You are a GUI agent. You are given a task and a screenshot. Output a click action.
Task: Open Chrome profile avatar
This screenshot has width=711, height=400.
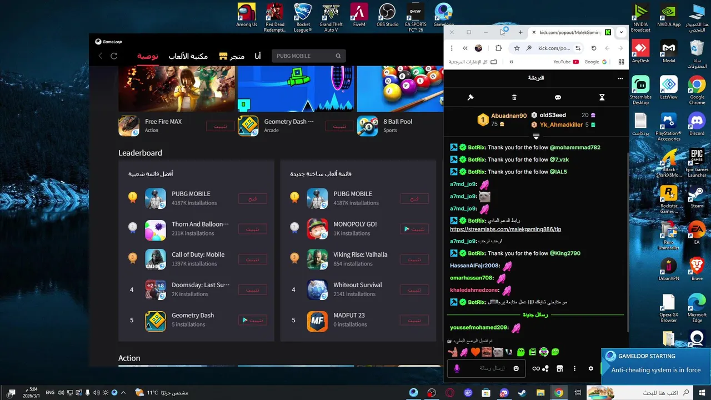click(x=478, y=48)
